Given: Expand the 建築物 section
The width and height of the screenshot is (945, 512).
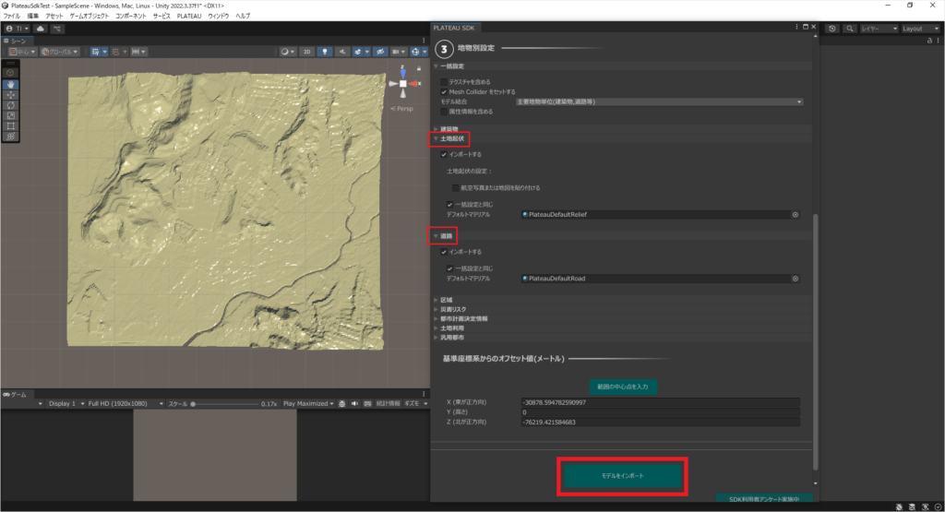Looking at the screenshot, I should [x=446, y=129].
